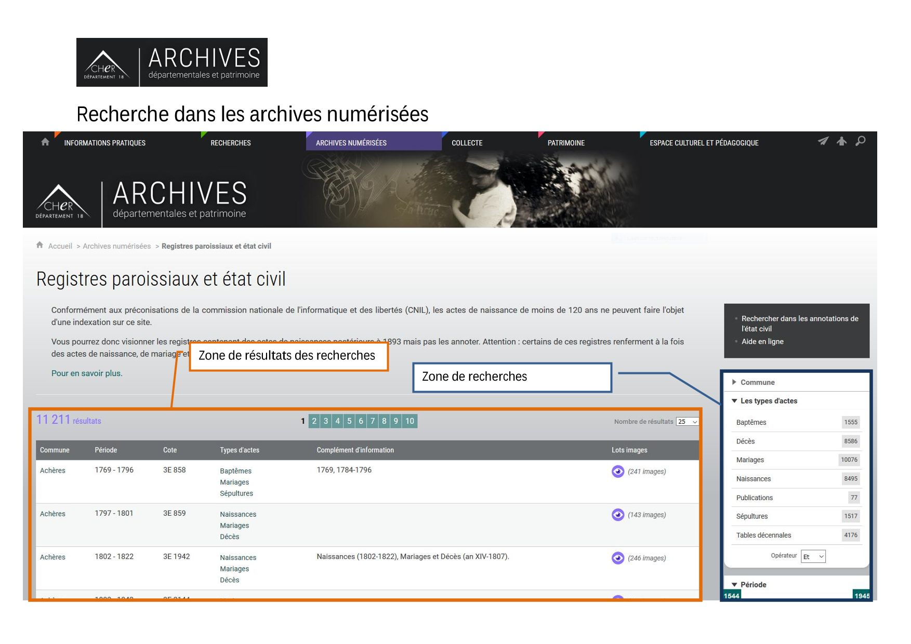Screen dimensions: 911x644
Task: Filter by Mariages act type
Action: coord(750,460)
